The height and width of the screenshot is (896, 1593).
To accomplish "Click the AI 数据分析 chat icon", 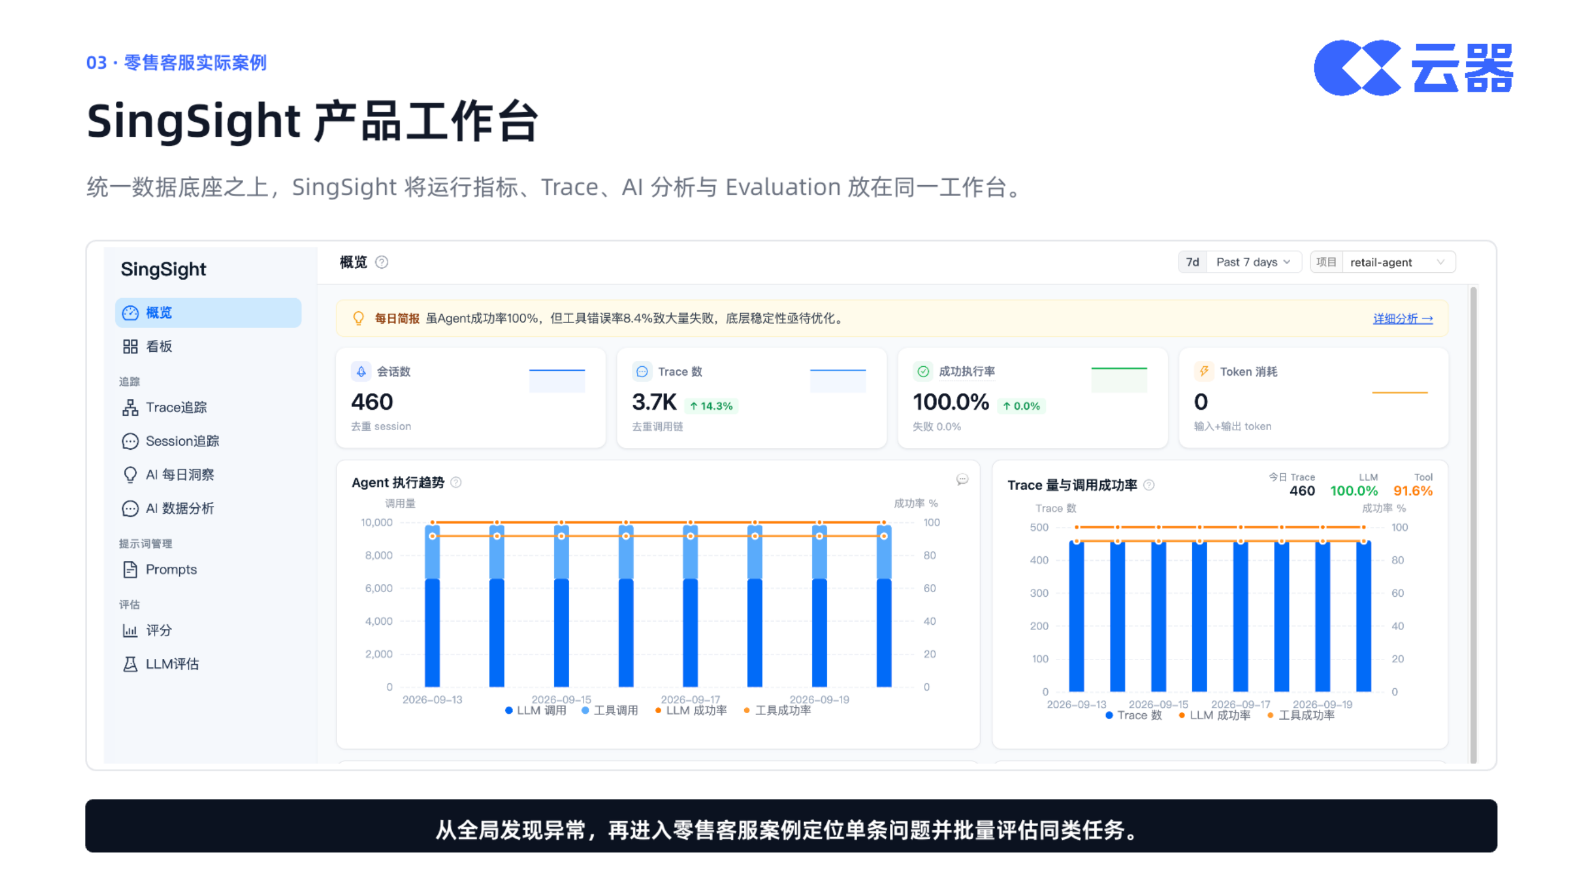I will [x=130, y=508].
